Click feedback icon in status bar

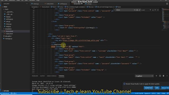(x=168, y=93)
